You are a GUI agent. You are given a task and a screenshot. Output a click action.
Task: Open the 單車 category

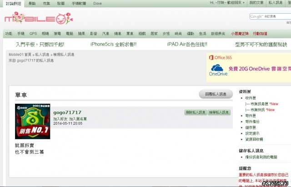coord(130,34)
